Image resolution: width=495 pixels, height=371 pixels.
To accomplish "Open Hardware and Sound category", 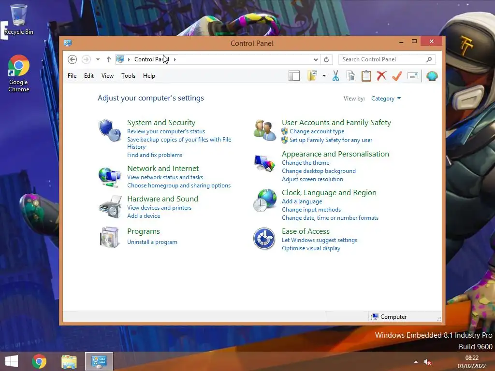I will 162,199.
